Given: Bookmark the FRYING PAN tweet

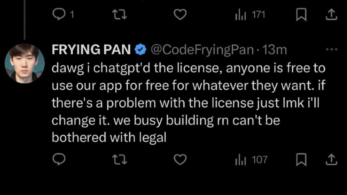Looking at the screenshot, I should [301, 160].
